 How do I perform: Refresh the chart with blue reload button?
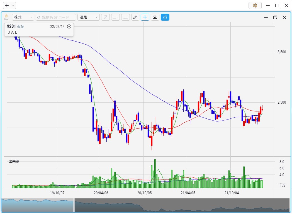point(165,17)
